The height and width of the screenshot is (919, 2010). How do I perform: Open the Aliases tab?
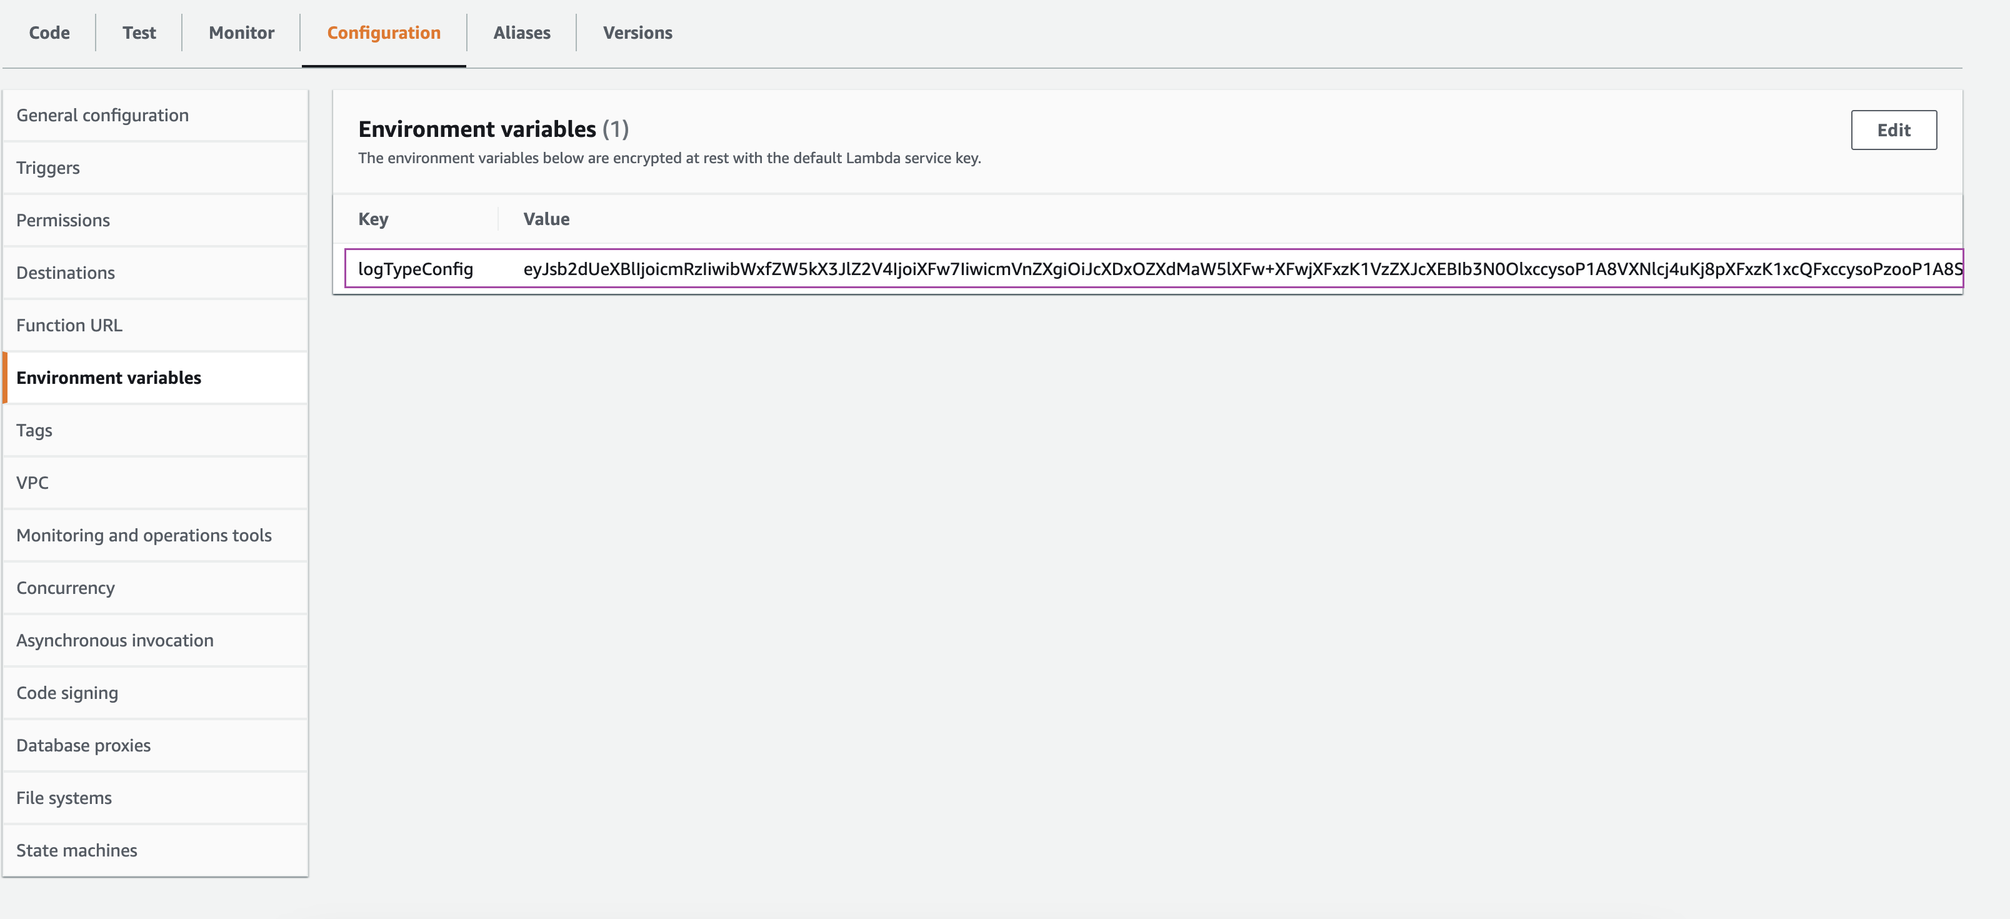(521, 33)
